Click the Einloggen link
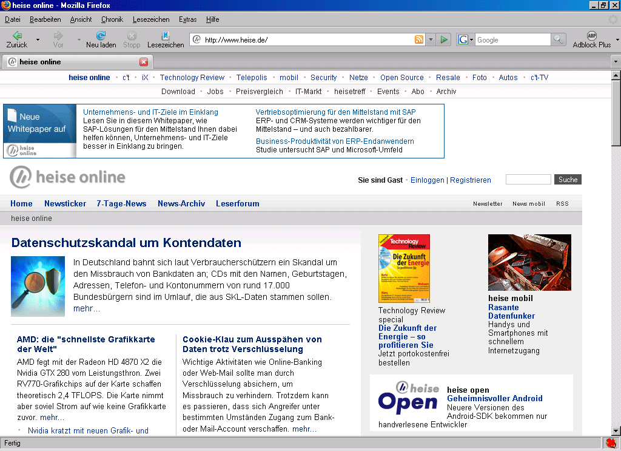The width and height of the screenshot is (621, 451). coord(428,180)
